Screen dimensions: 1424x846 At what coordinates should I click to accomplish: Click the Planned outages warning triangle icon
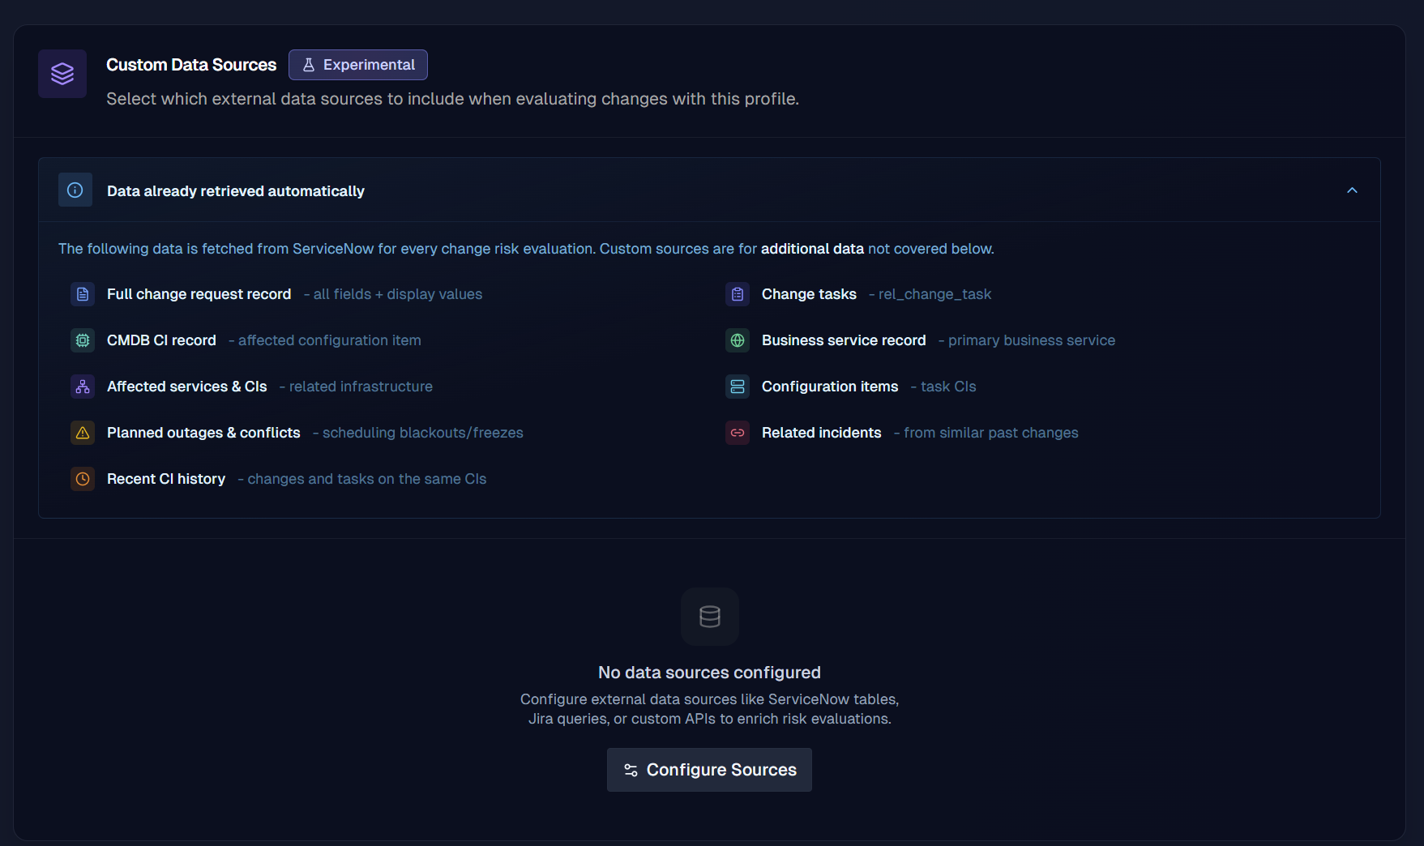click(82, 433)
